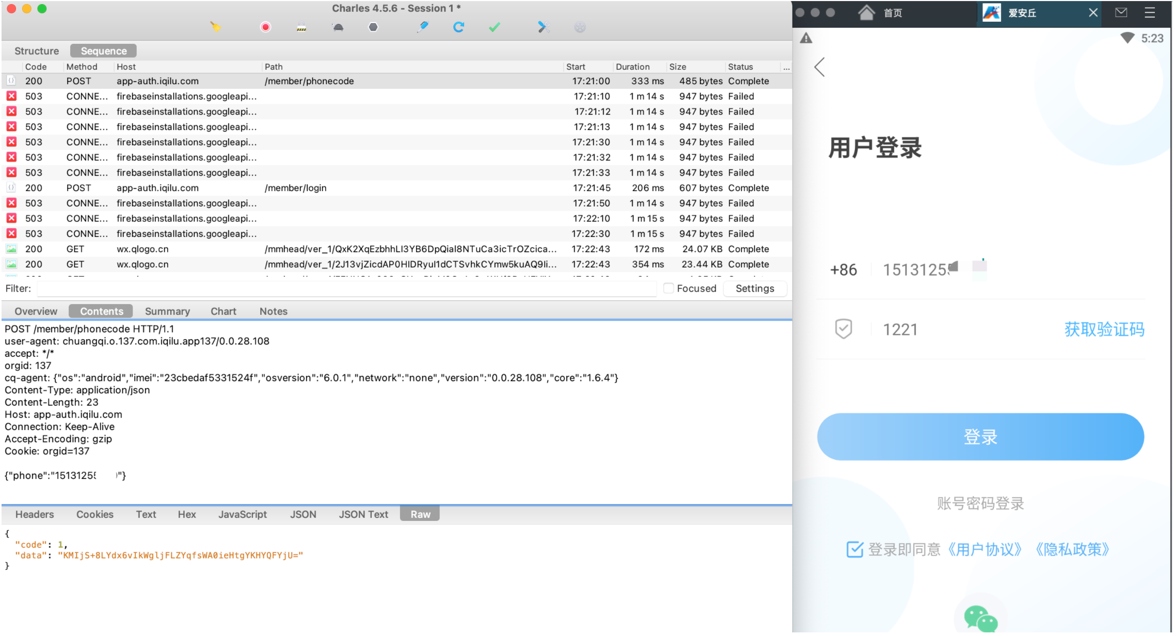Click the 首页 home tab in emulator

(892, 13)
